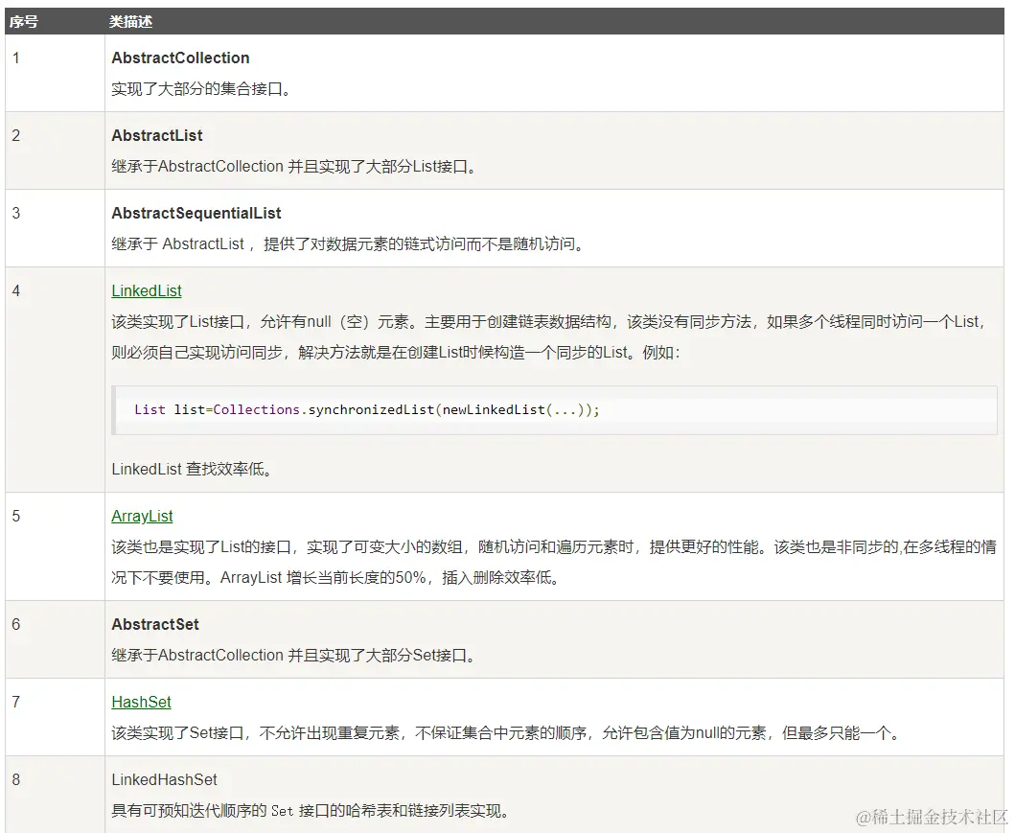1015x833 pixels.
Task: Click the 类描述 column header
Action: (x=130, y=21)
